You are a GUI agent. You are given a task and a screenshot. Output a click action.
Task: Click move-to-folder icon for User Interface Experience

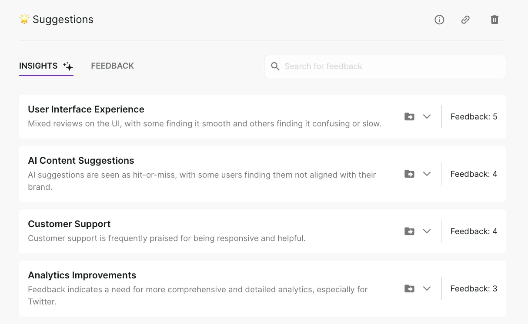[x=409, y=116]
